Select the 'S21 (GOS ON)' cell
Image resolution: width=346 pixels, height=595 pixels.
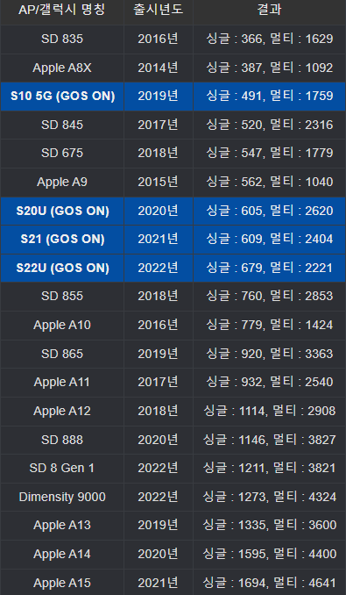(x=62, y=240)
